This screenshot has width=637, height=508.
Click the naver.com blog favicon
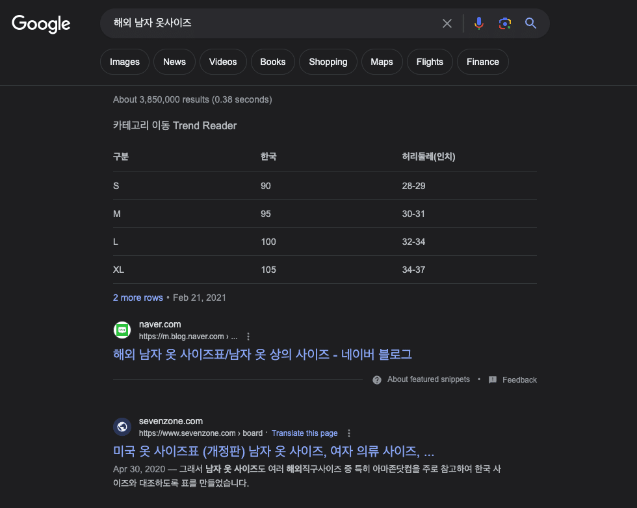[122, 330]
